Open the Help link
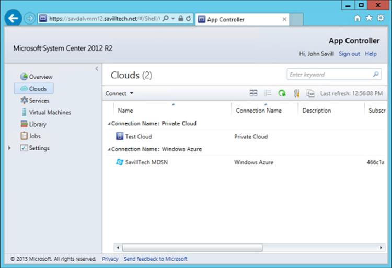This screenshot has width=392, height=268. pyautogui.click(x=371, y=54)
